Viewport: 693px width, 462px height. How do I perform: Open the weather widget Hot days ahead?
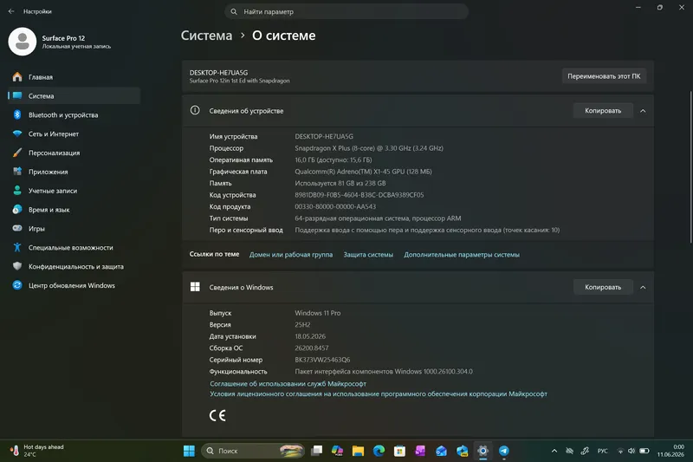[x=37, y=451]
